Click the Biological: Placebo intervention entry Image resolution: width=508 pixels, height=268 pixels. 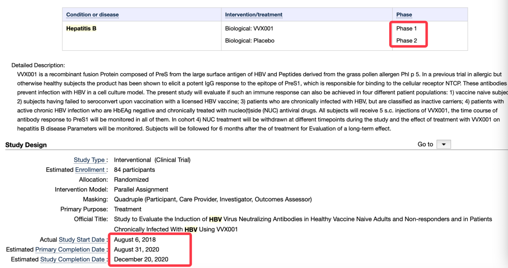pyautogui.click(x=250, y=41)
